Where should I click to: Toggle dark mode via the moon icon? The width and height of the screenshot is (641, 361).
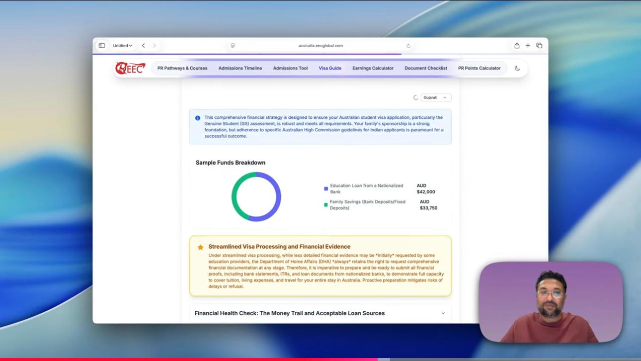coord(517,68)
